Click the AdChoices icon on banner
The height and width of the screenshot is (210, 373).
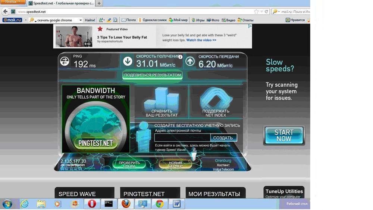click(250, 26)
